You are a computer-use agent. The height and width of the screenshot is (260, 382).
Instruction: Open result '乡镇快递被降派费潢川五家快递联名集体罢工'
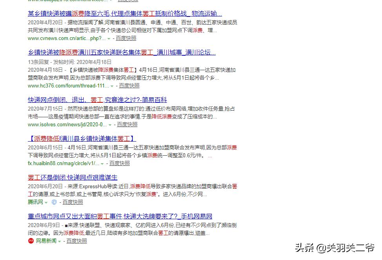(122, 53)
